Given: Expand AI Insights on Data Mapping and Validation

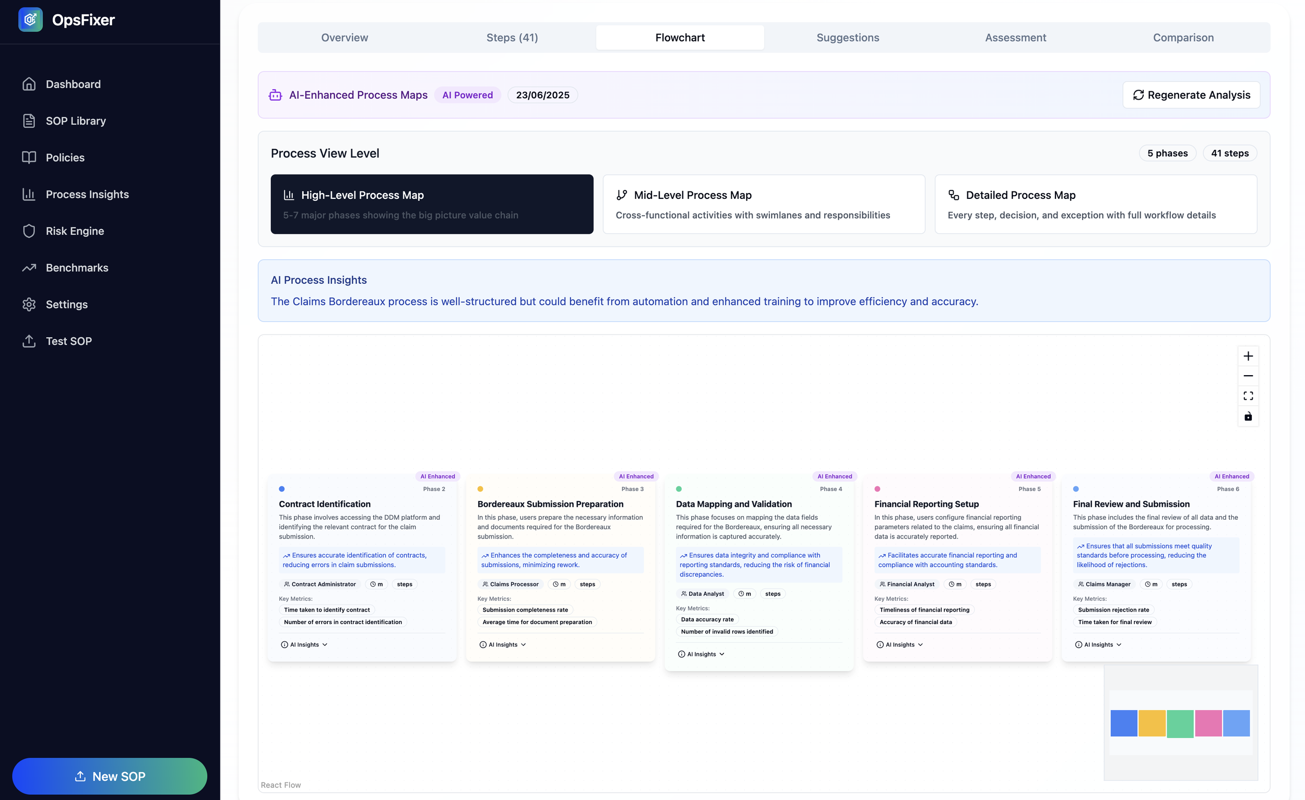Looking at the screenshot, I should pyautogui.click(x=701, y=654).
